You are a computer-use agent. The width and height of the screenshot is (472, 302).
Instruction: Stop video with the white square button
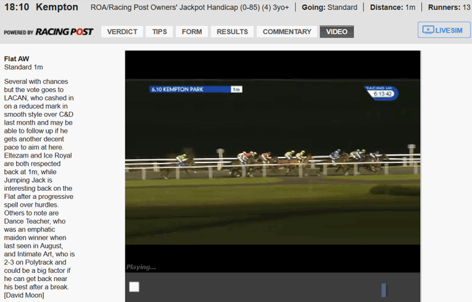pos(135,287)
